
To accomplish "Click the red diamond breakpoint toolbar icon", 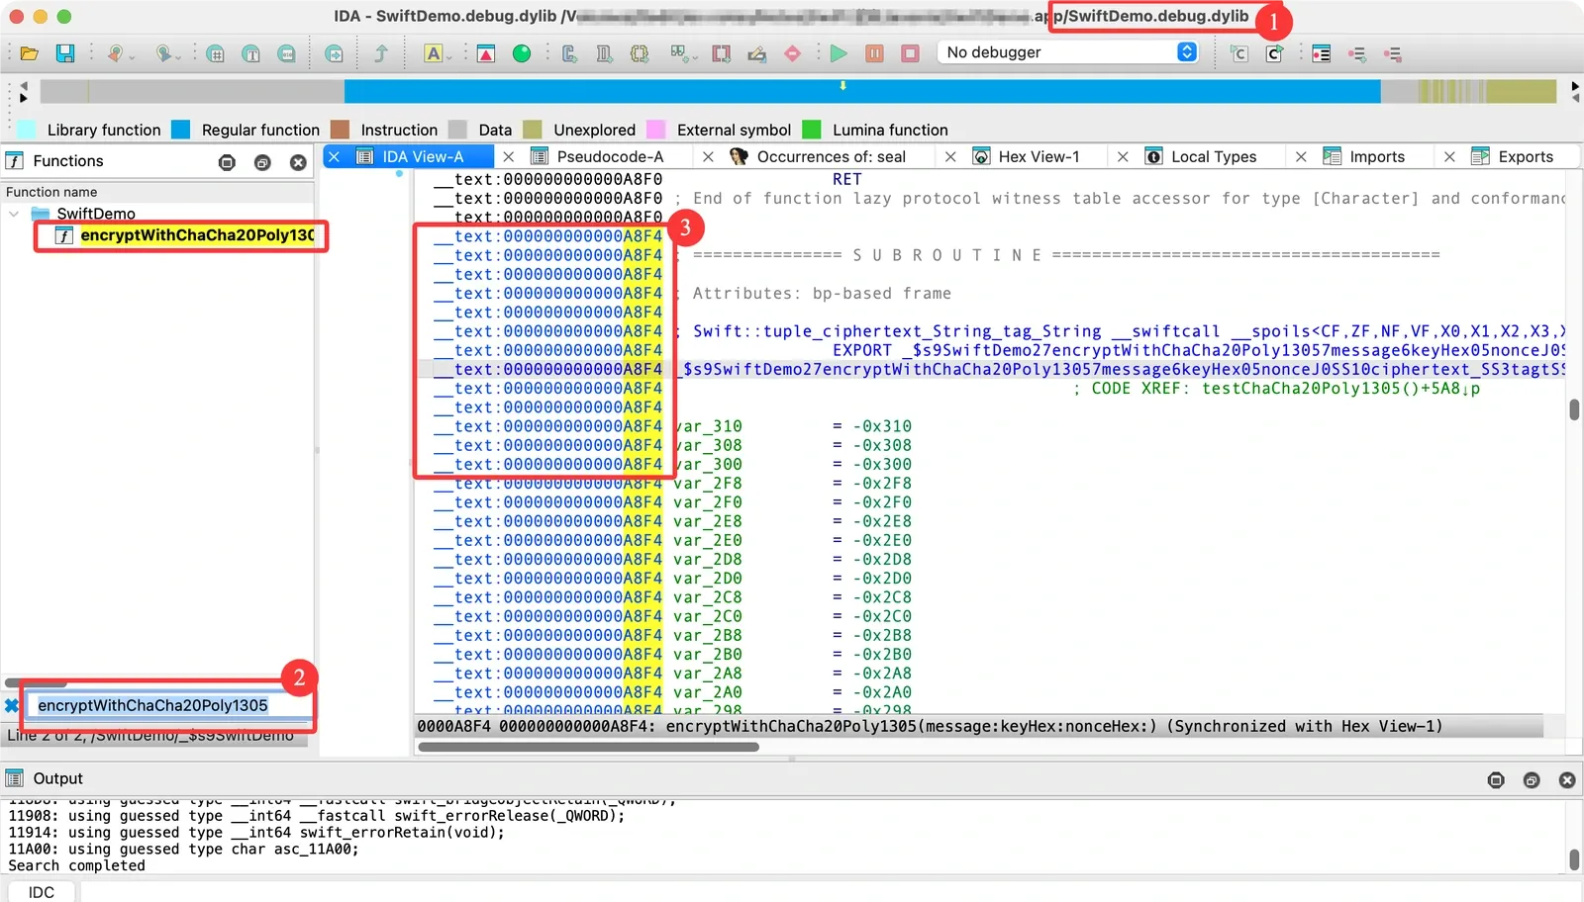I will [x=792, y=53].
